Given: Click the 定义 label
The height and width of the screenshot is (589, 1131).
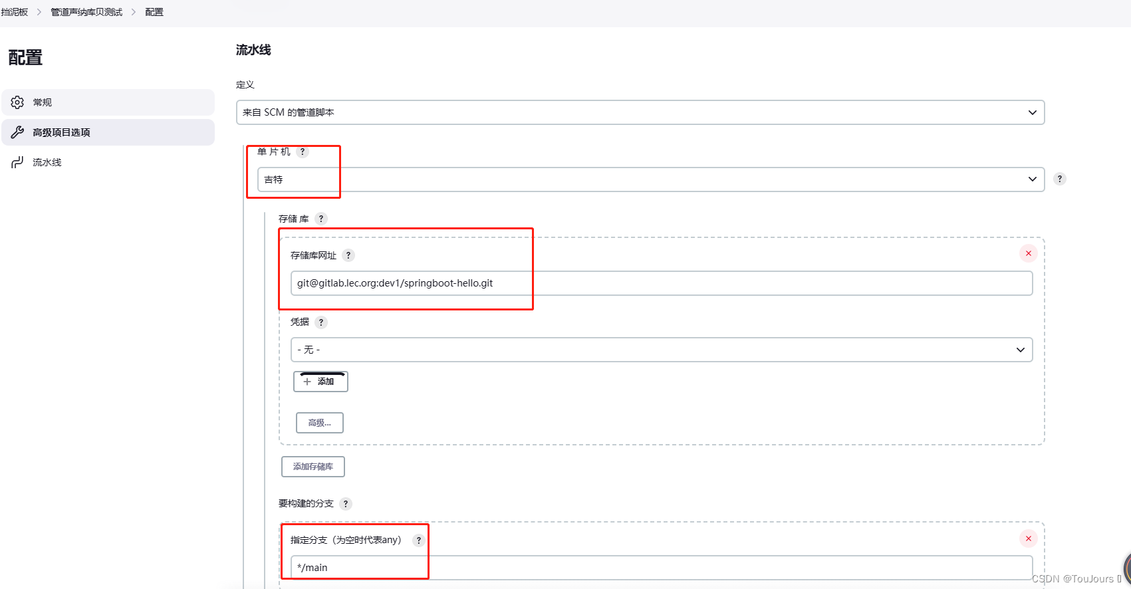Looking at the screenshot, I should pos(245,84).
